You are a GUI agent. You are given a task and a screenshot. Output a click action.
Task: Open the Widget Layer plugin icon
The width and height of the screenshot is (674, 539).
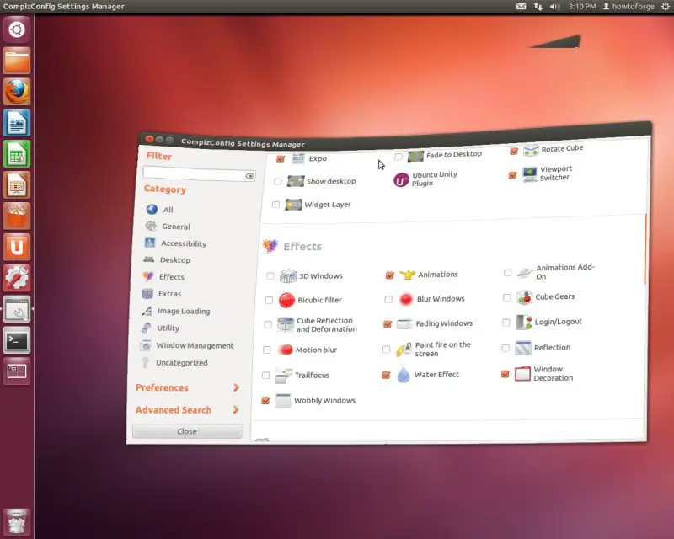coord(293,204)
